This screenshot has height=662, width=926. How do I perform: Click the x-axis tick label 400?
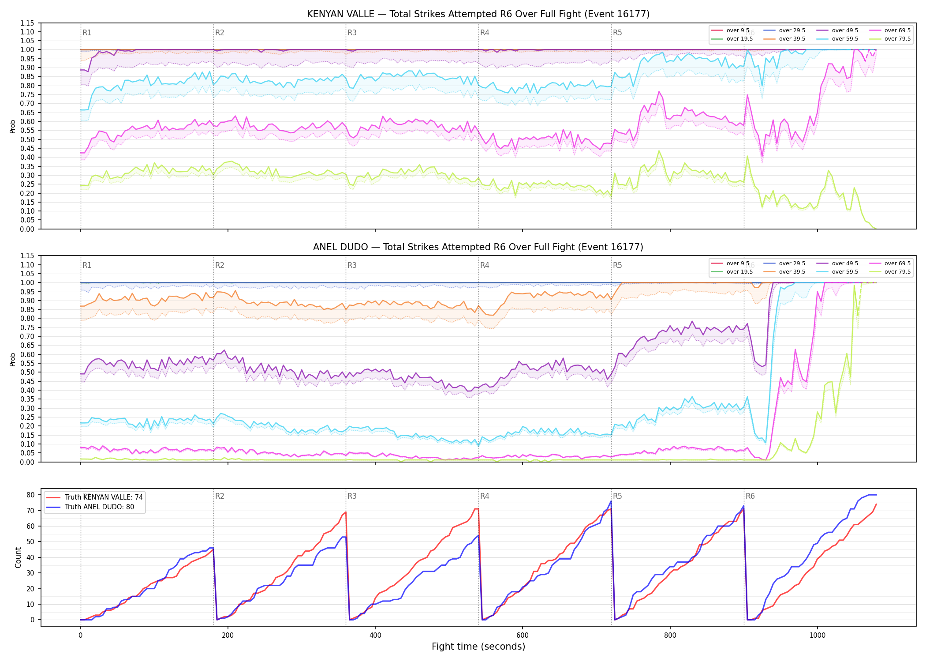click(x=375, y=636)
